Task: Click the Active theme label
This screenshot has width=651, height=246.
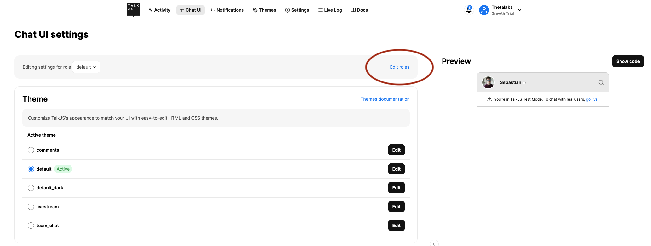Action: (x=42, y=135)
